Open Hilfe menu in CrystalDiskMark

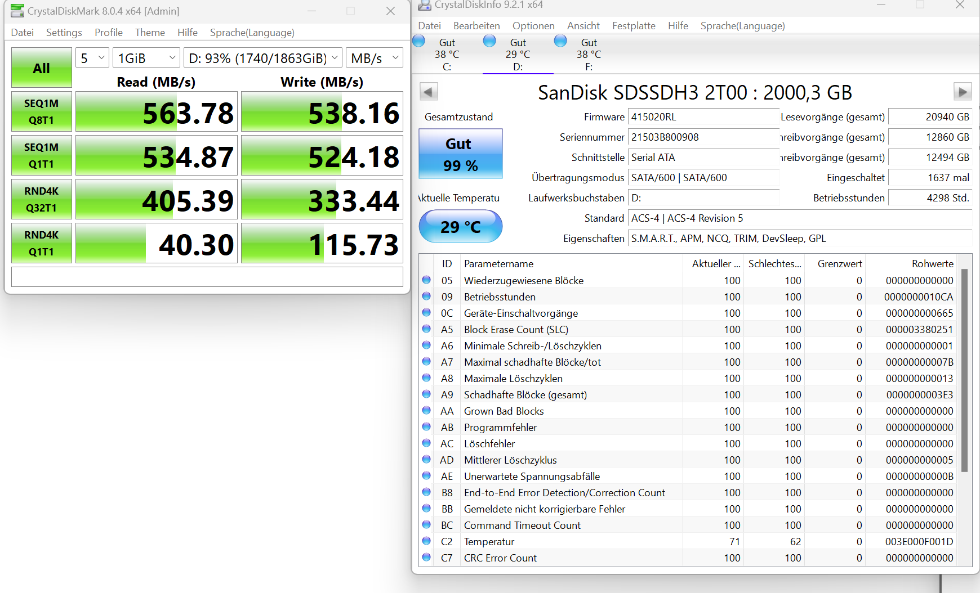click(188, 33)
